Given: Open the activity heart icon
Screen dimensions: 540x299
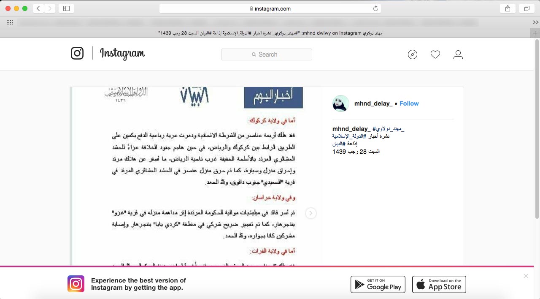Looking at the screenshot, I should pos(435,54).
